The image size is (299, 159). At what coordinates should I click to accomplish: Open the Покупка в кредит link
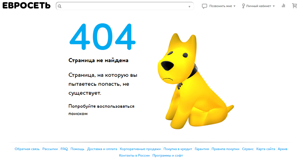point(178,149)
